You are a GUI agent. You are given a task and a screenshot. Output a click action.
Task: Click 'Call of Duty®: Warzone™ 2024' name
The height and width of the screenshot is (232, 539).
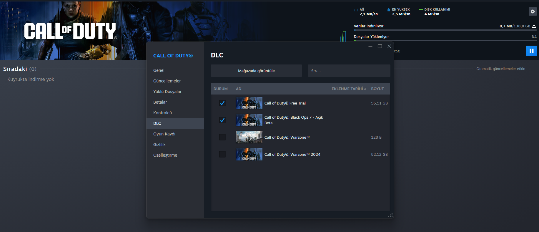(292, 154)
